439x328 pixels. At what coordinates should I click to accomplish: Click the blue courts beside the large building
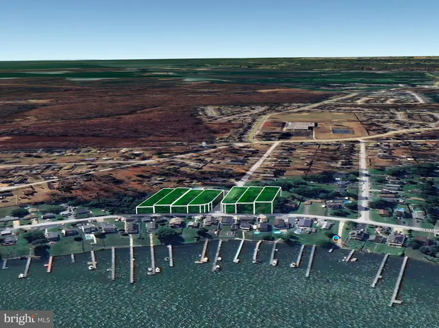(x=343, y=131)
